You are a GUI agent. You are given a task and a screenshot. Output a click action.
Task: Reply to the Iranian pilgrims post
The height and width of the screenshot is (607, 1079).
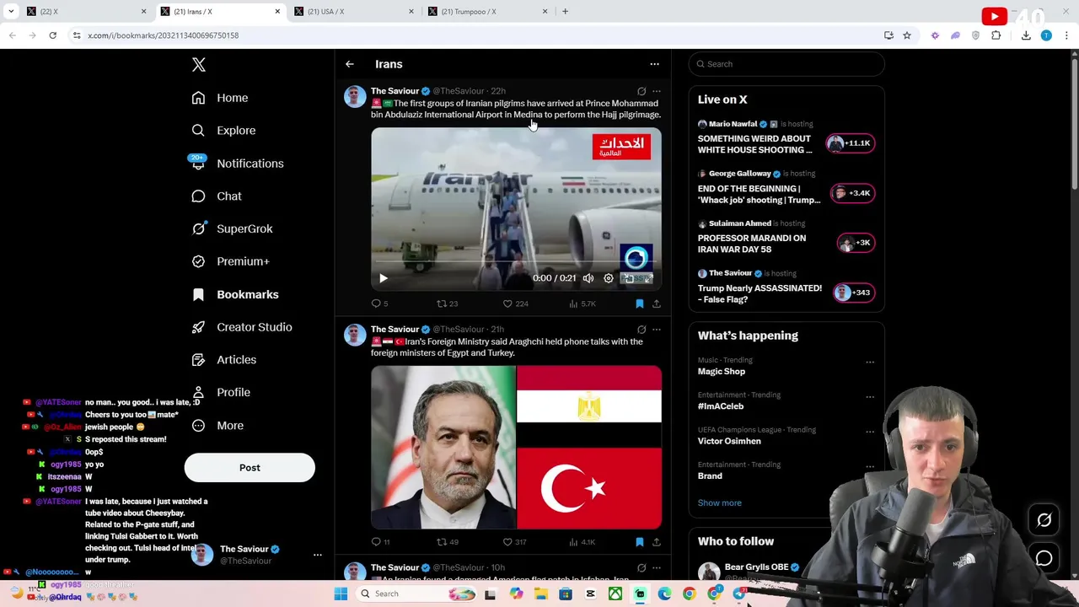pos(380,303)
